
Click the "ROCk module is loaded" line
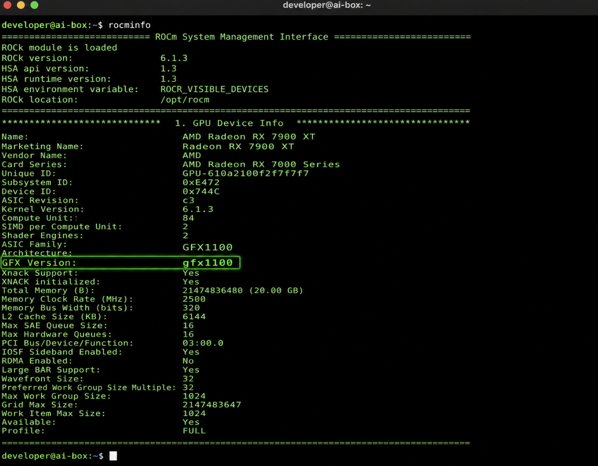tap(59, 48)
